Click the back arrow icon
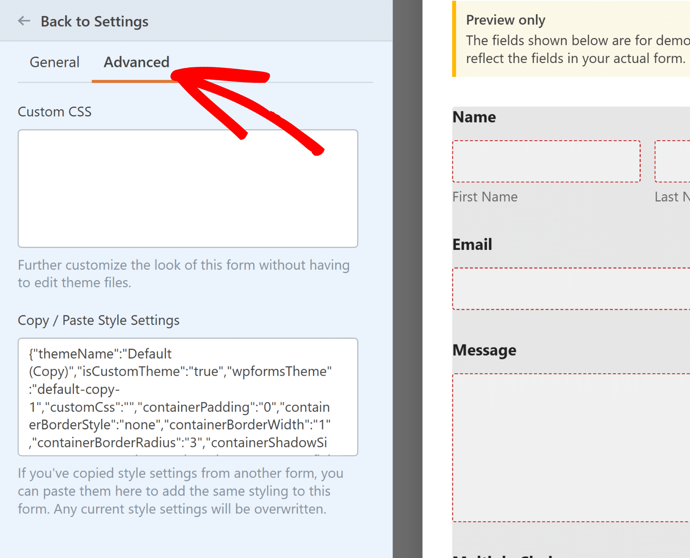The height and width of the screenshot is (558, 690). coord(24,21)
